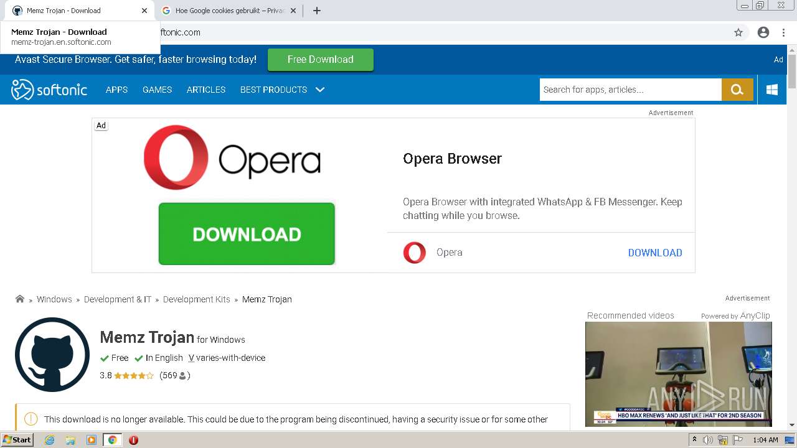Click Avast Free Download button
This screenshot has height=448, width=797.
point(321,60)
